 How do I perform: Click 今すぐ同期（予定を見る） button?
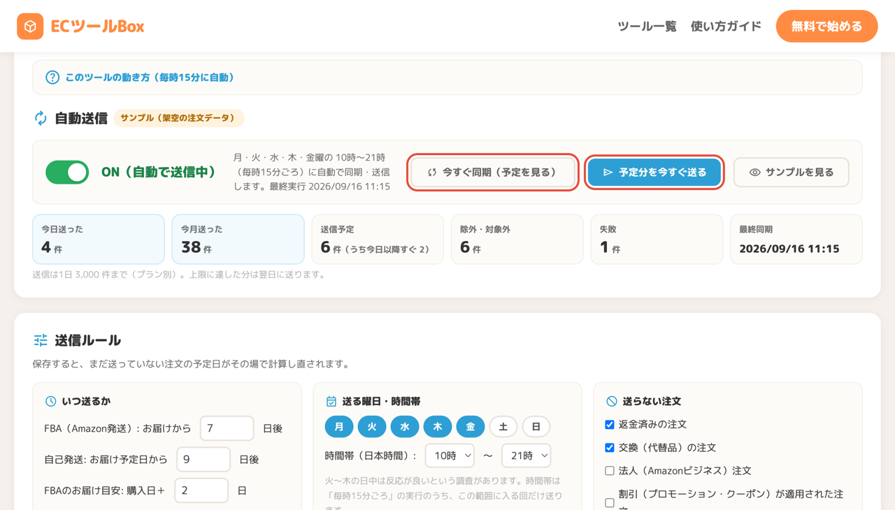coord(493,172)
